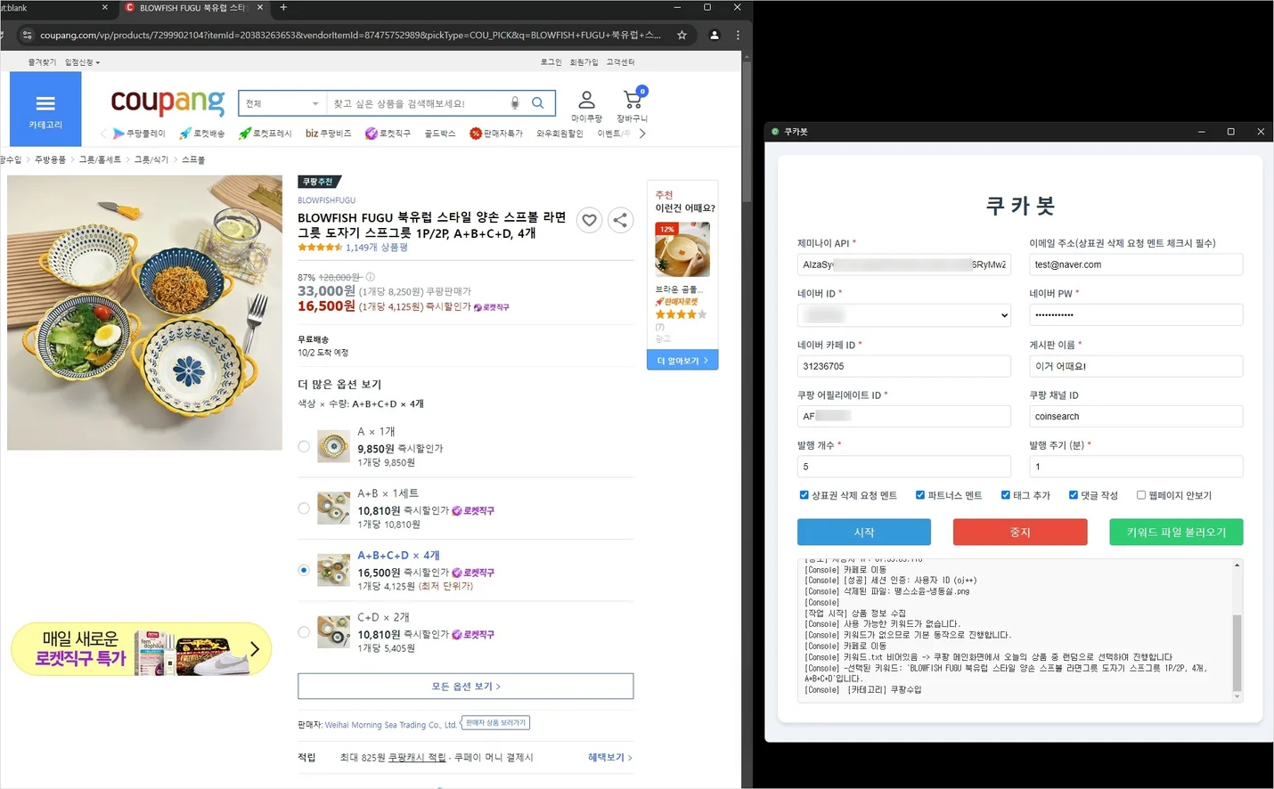View site information icon in address bar
This screenshot has height=789, width=1274.
[x=27, y=35]
